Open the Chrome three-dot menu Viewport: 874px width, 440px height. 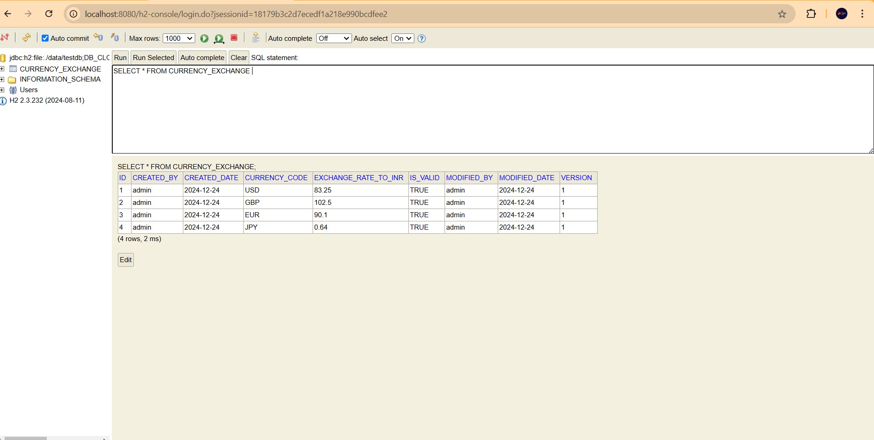click(x=863, y=14)
